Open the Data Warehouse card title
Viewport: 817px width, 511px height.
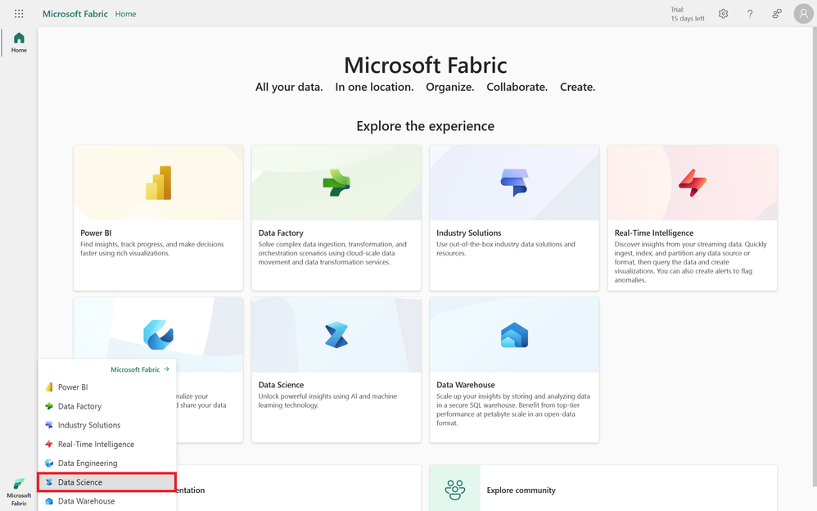pos(466,385)
